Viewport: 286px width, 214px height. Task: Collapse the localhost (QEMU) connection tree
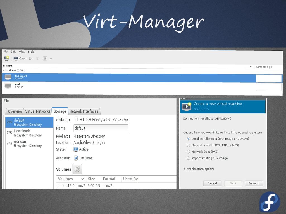coord(3,70)
